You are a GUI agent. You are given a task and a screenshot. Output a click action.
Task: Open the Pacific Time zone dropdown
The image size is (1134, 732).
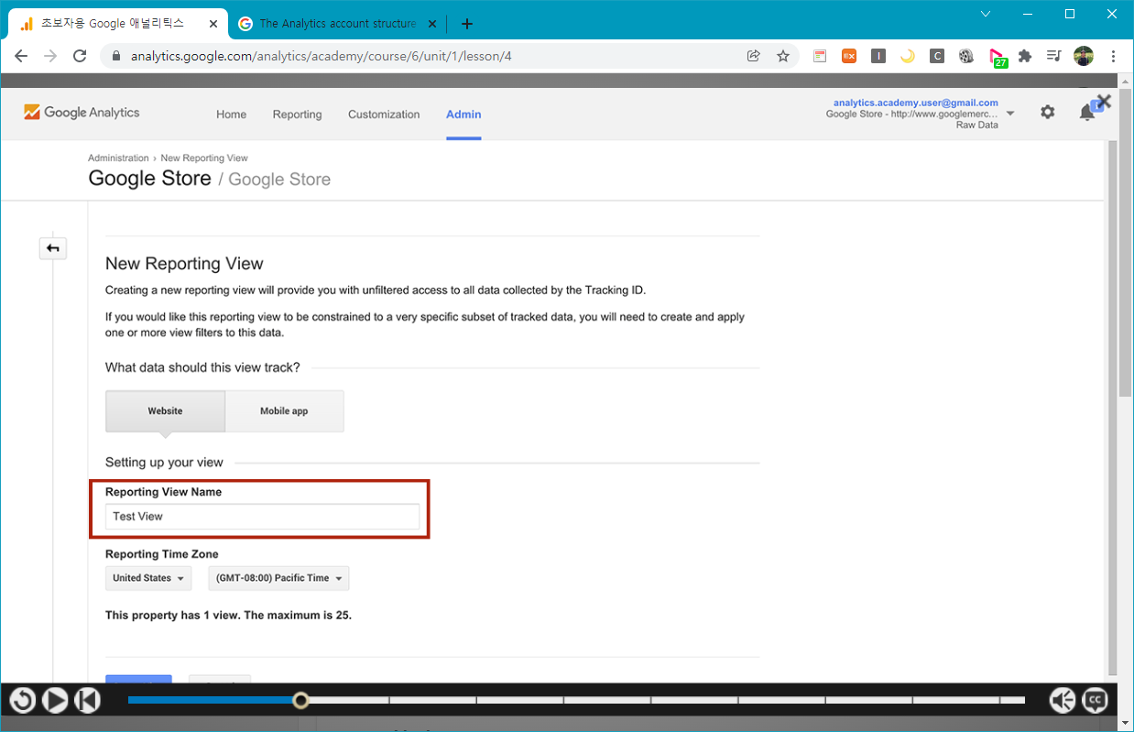pyautogui.click(x=278, y=578)
